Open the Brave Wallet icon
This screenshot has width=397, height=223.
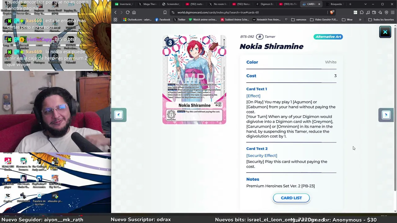click(374, 12)
